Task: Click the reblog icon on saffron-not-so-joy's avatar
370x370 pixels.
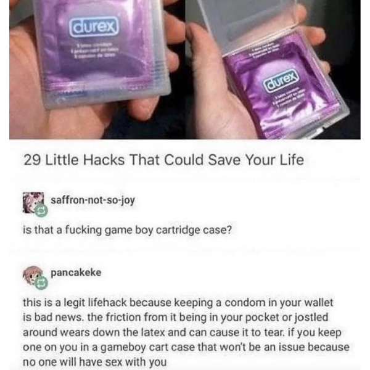Action: 41,210
